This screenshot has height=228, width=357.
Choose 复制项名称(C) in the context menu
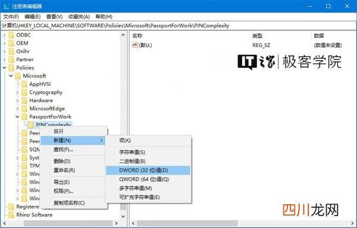(73, 203)
